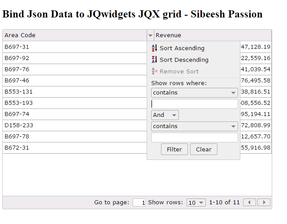Select the B697-74 row cell
Image resolution: width=287 pixels, height=224 pixels.
click(75, 114)
